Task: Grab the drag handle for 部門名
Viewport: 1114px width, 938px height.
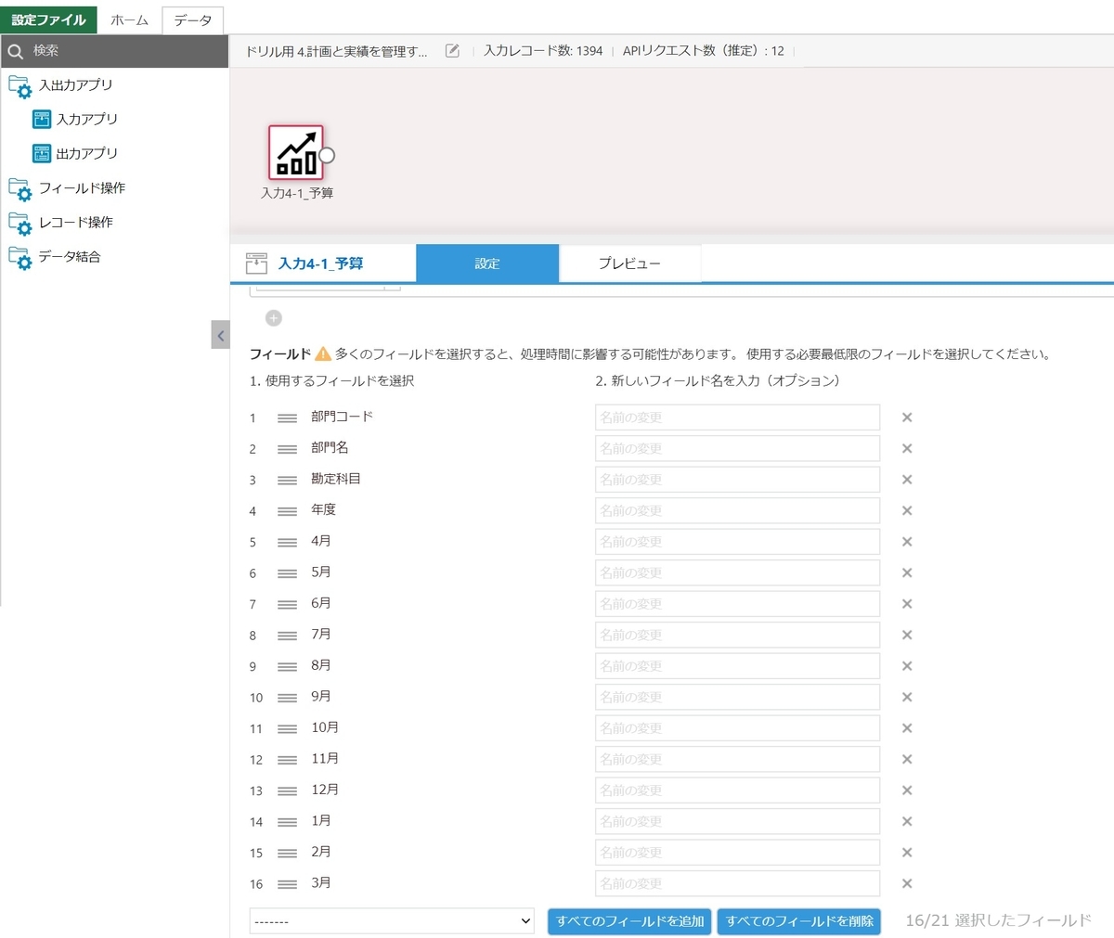Action: (287, 449)
